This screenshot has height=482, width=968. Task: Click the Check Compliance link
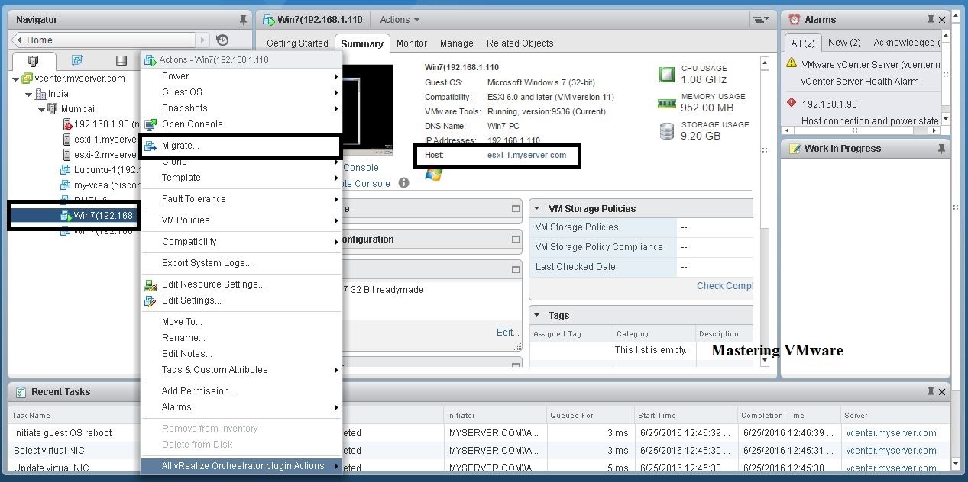pyautogui.click(x=725, y=286)
